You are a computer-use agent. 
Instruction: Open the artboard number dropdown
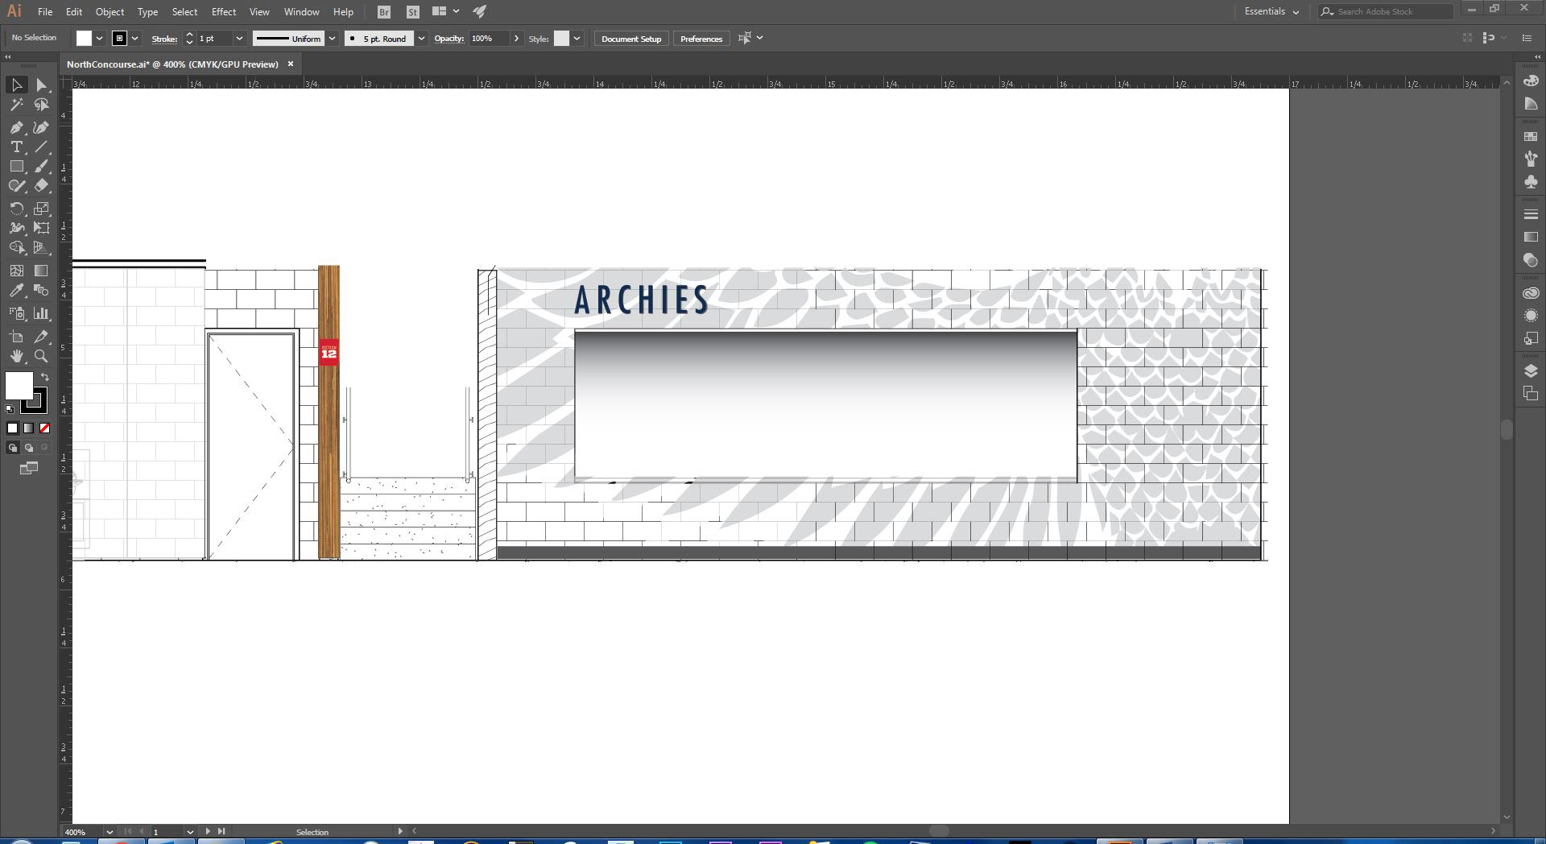pos(190,832)
